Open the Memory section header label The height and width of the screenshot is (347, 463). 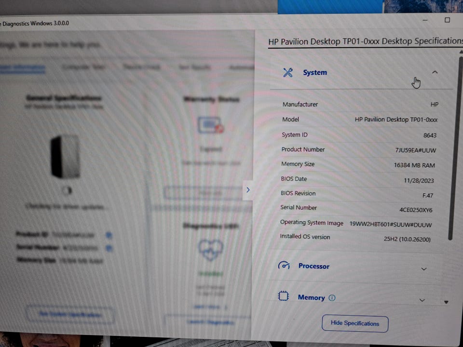point(311,297)
